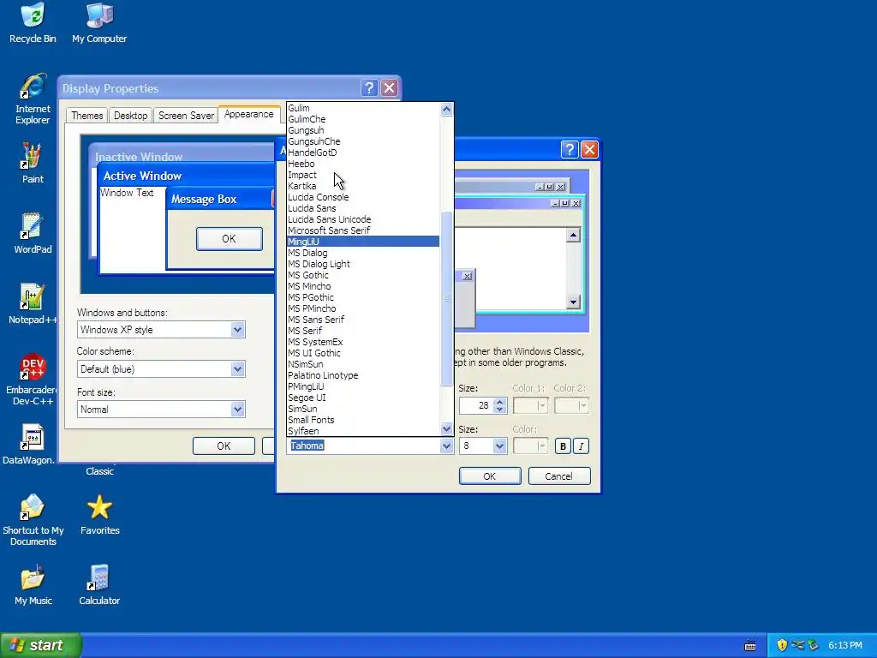The height and width of the screenshot is (658, 877).
Task: Select Heebo from the font list
Action: 363,164
